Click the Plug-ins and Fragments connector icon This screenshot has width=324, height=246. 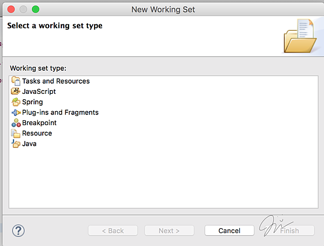click(x=15, y=112)
